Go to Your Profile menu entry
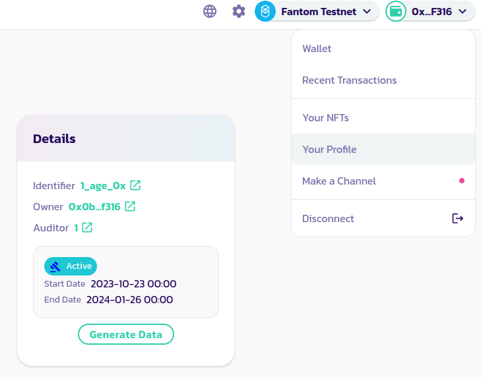 [x=329, y=150]
